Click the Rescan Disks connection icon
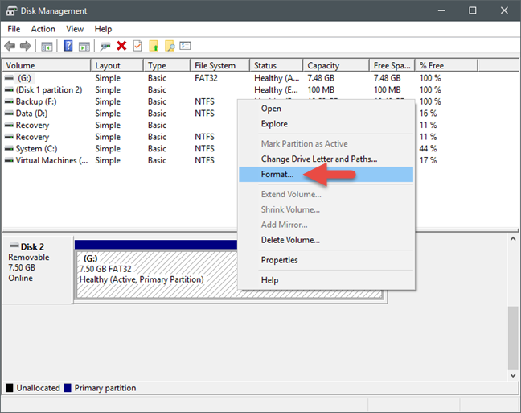521x413 pixels. (105, 46)
